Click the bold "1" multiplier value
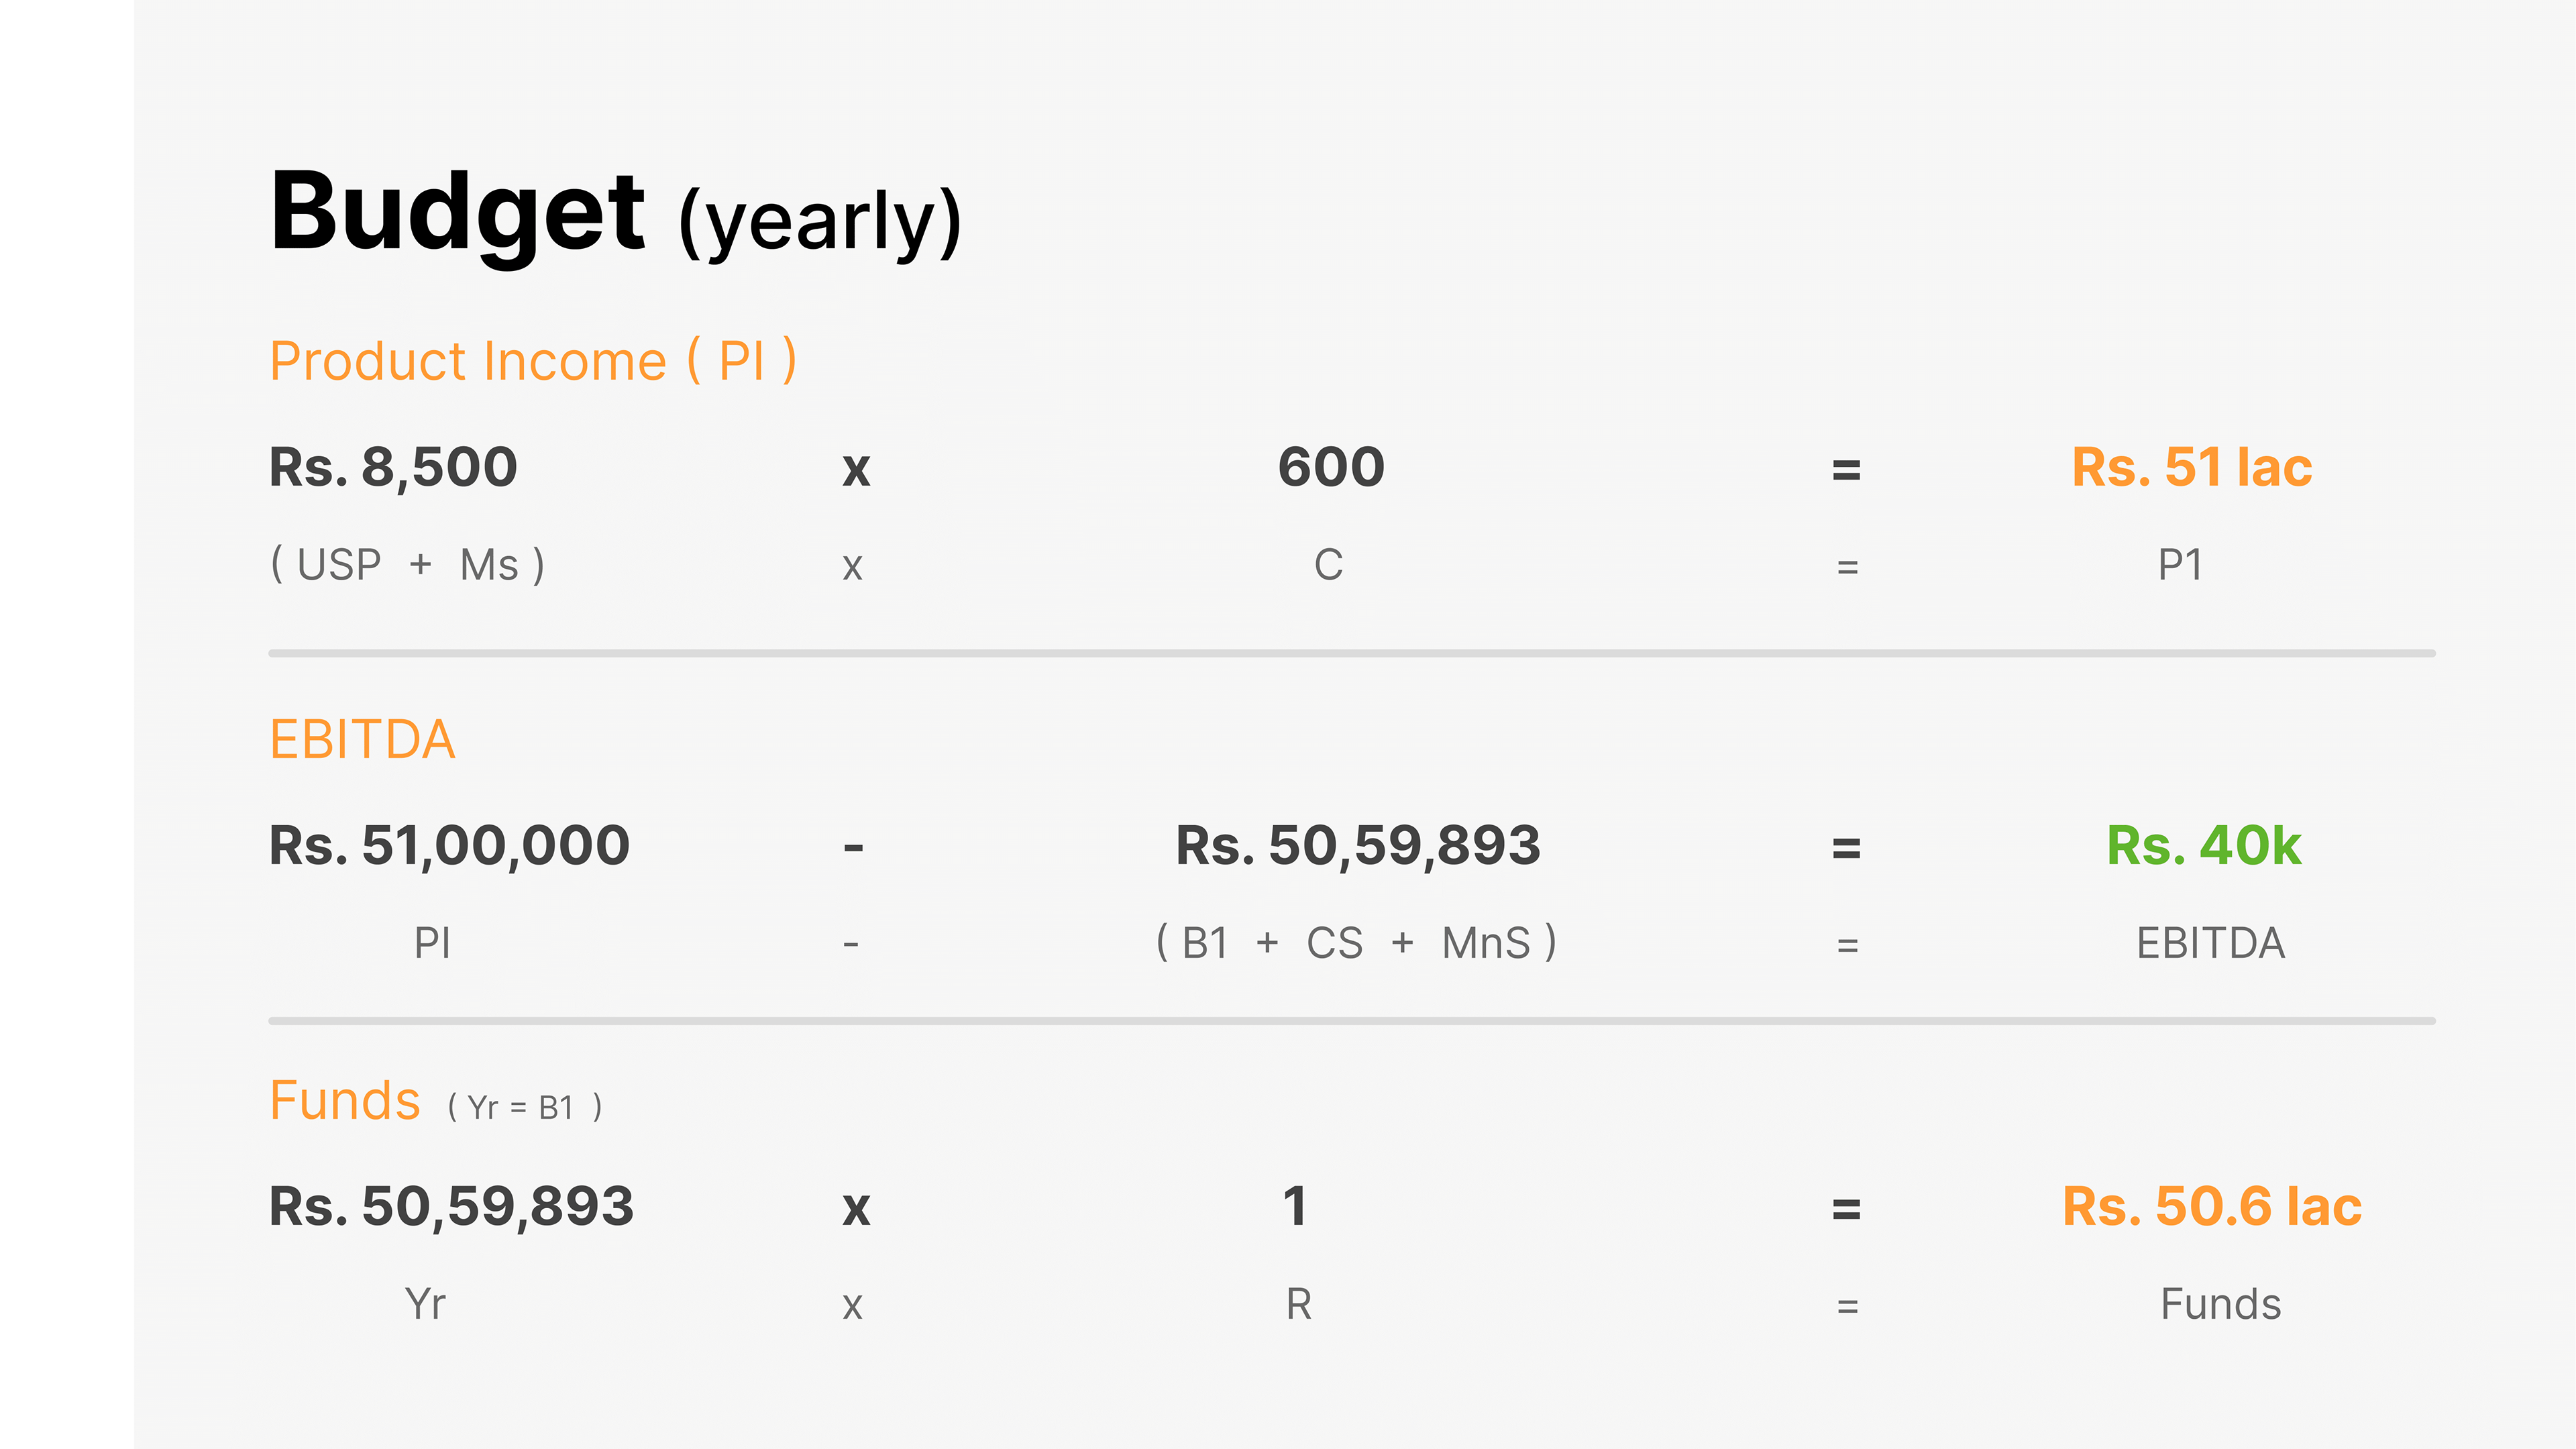 click(1295, 1206)
